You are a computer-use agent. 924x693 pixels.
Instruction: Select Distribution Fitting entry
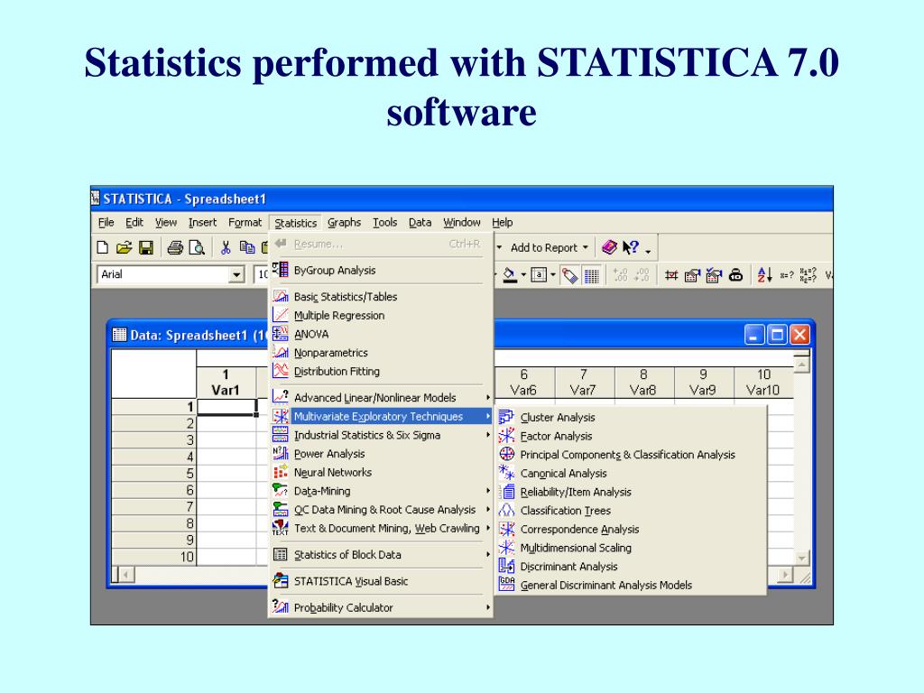tap(381, 371)
